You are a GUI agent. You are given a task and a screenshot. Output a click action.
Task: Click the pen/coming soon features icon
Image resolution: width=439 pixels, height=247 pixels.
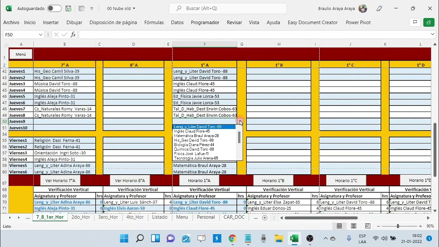[x=379, y=9]
